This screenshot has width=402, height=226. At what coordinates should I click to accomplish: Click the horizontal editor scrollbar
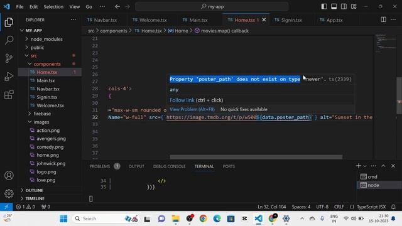coord(256,157)
